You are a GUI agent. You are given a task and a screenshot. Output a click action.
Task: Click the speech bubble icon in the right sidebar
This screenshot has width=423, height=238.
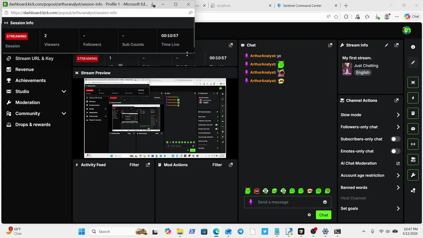[x=413, y=129]
